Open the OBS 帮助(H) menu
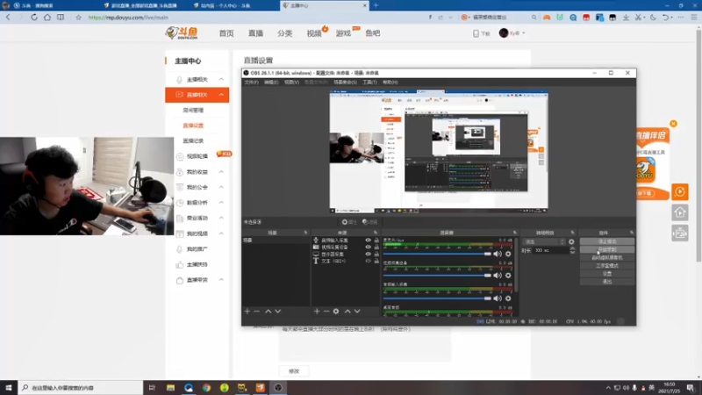The image size is (702, 395). (390, 83)
